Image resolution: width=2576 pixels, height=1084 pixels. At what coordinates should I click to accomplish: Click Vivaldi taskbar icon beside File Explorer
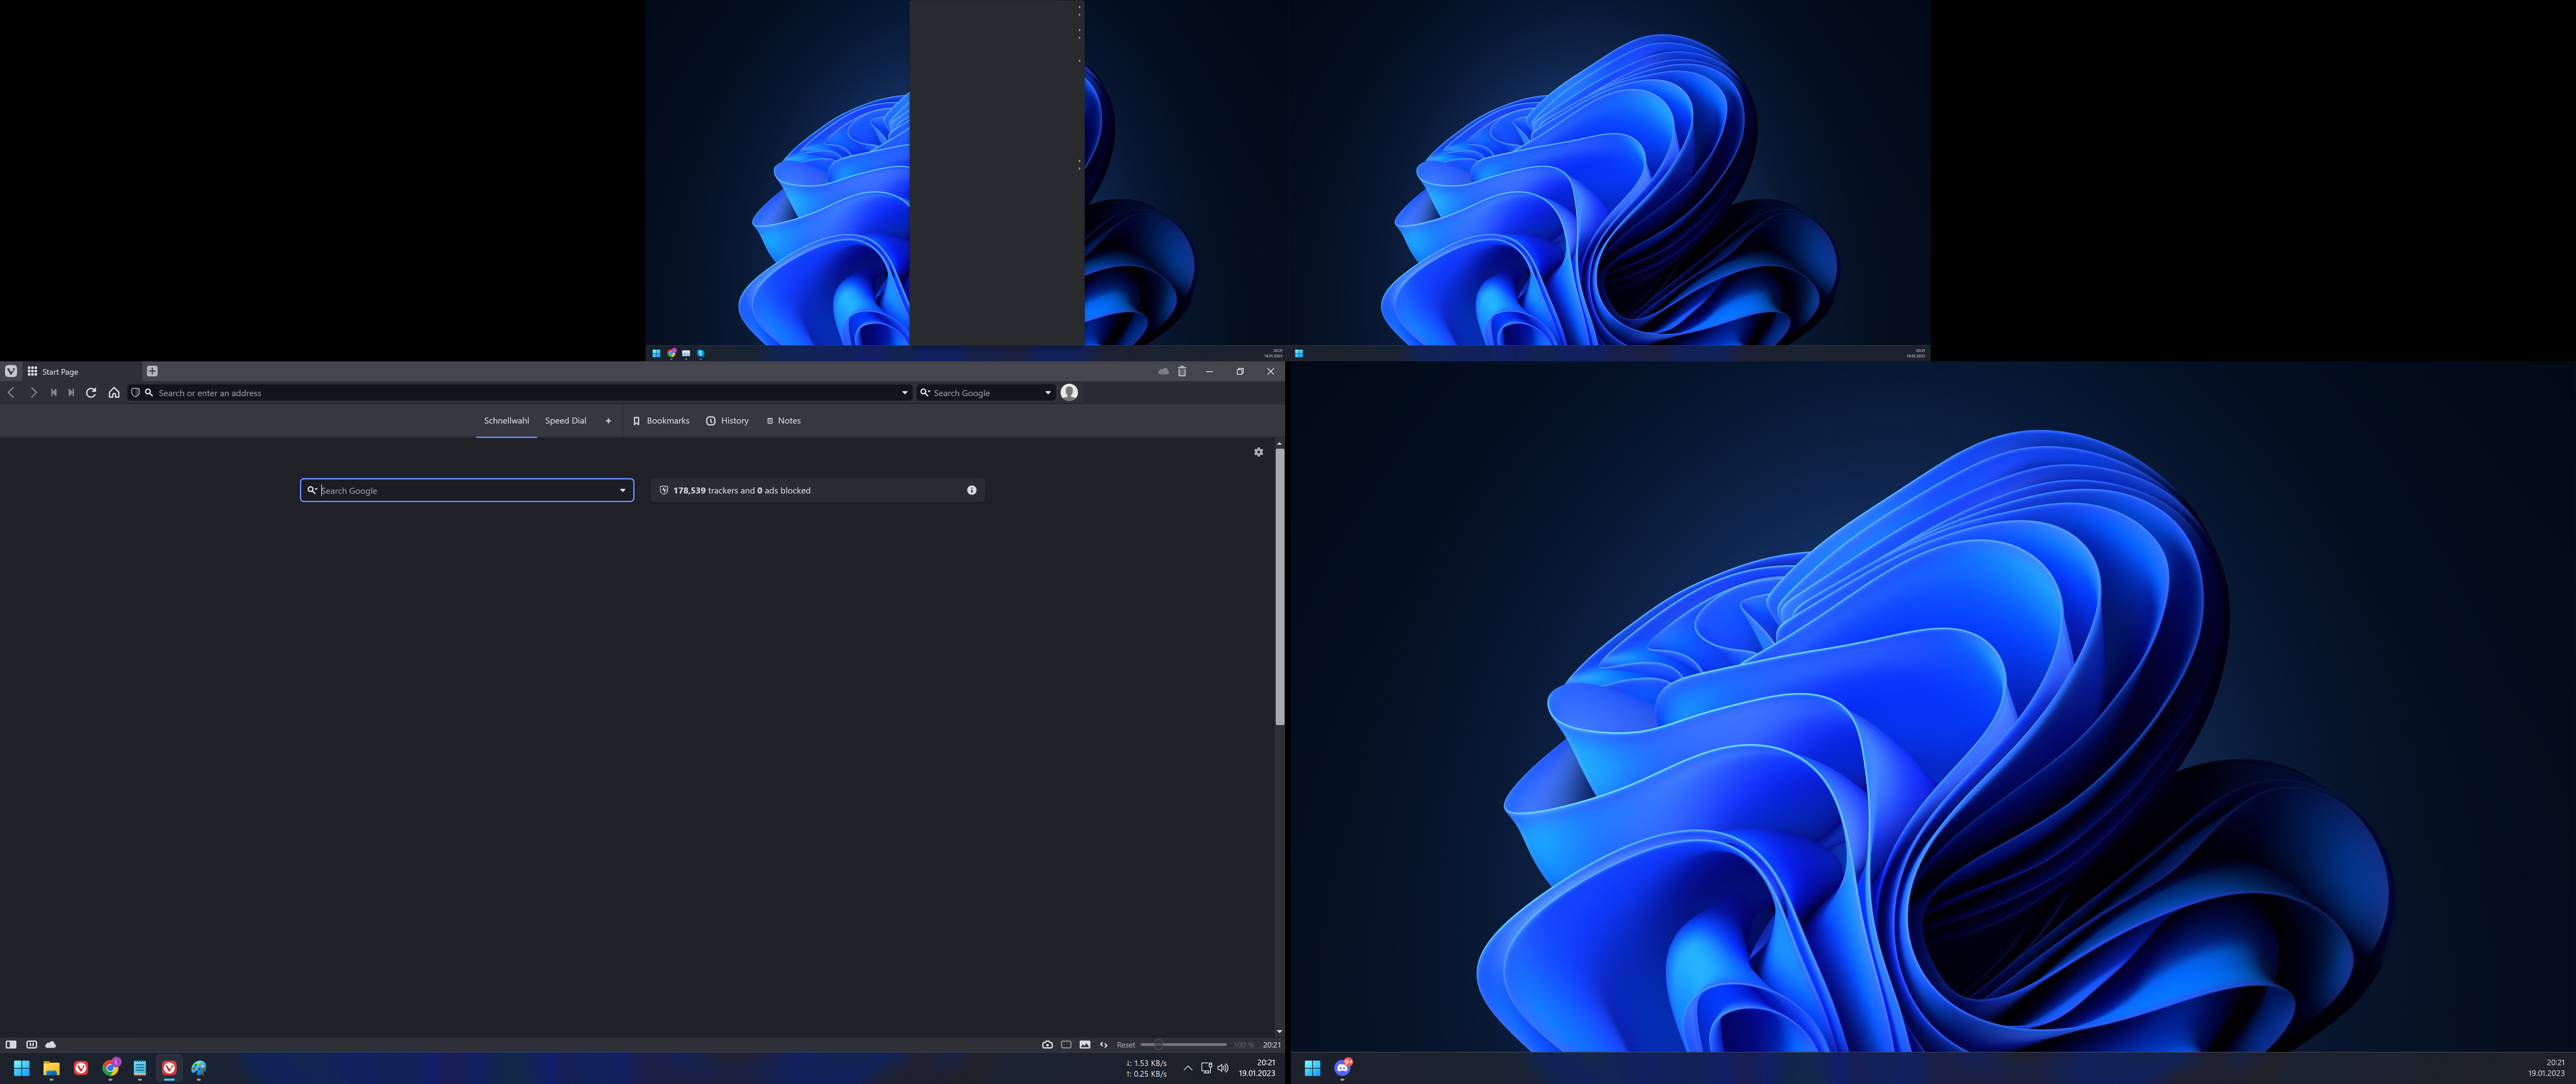(x=81, y=1068)
